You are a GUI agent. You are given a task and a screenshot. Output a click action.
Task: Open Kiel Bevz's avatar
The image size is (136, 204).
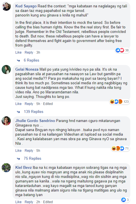pyautogui.click(x=6, y=168)
